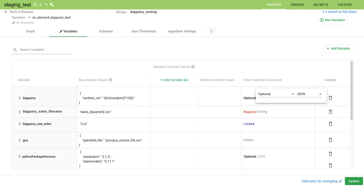364x186 pixels.
Task: Click the plus-circle icon next to staging_test
Action: point(35,5)
